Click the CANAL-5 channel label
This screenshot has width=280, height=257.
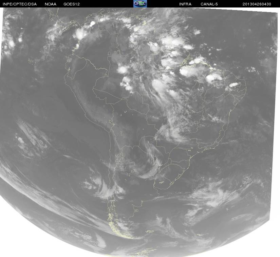coord(209,4)
